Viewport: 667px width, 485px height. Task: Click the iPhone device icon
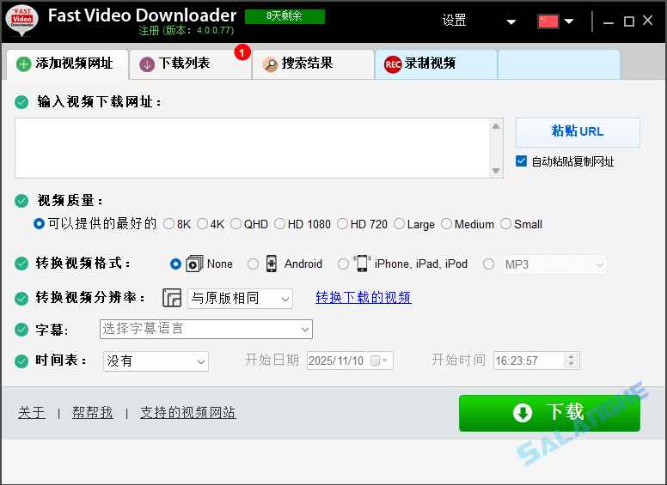362,264
